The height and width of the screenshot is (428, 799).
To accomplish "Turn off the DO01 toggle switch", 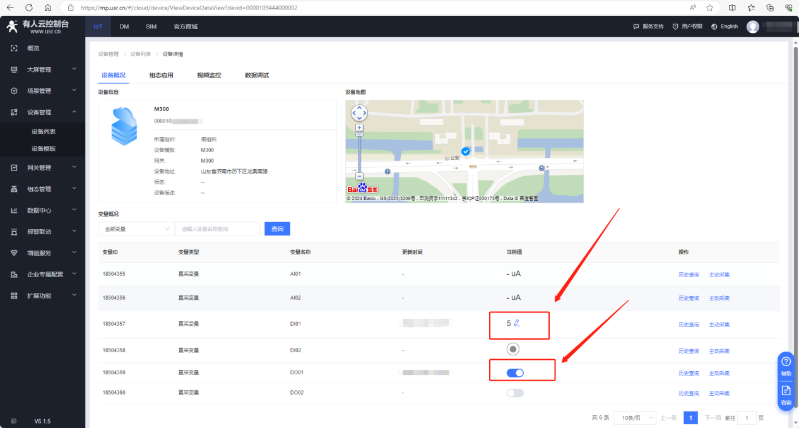I will 515,373.
